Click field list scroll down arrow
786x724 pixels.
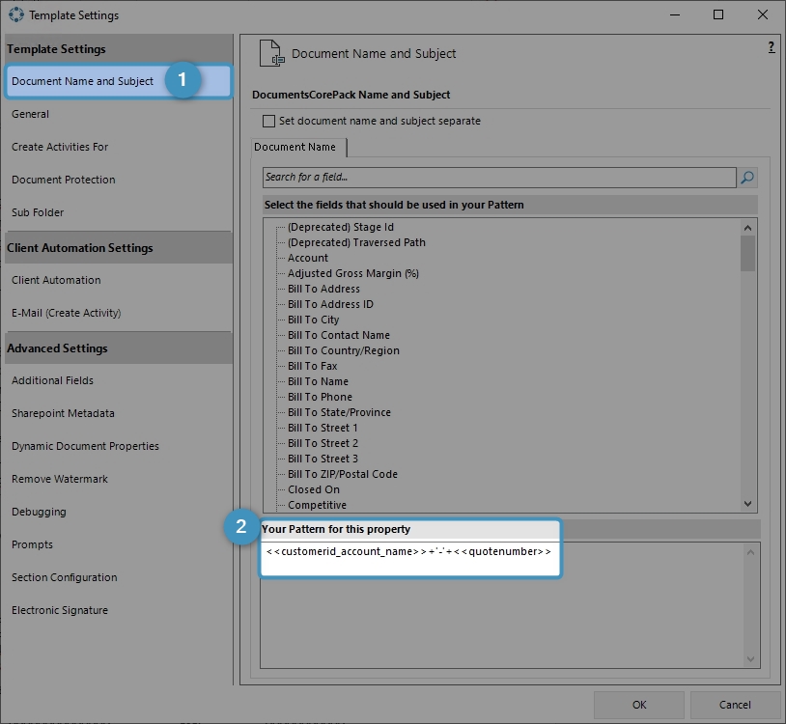coord(747,504)
